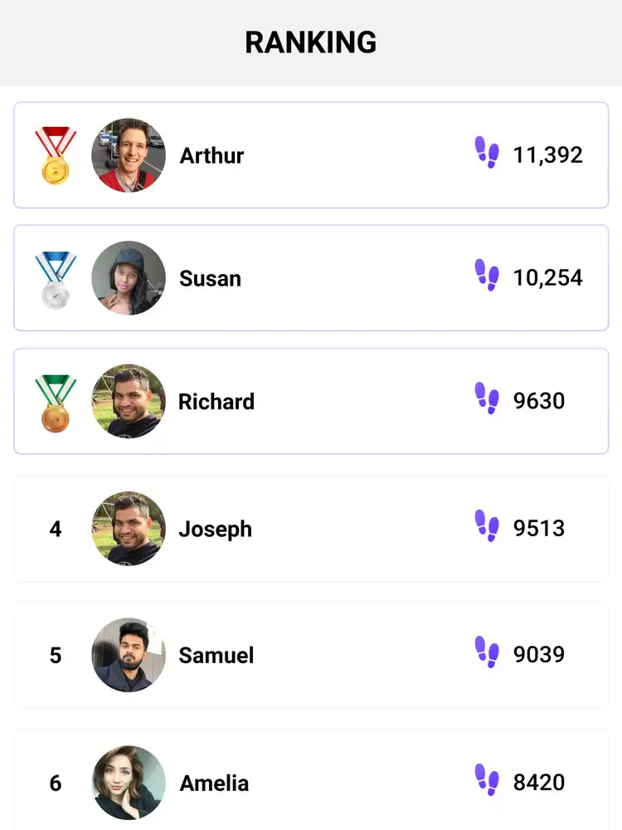
Task: Click Samuel's rank number 5
Action: coord(56,655)
